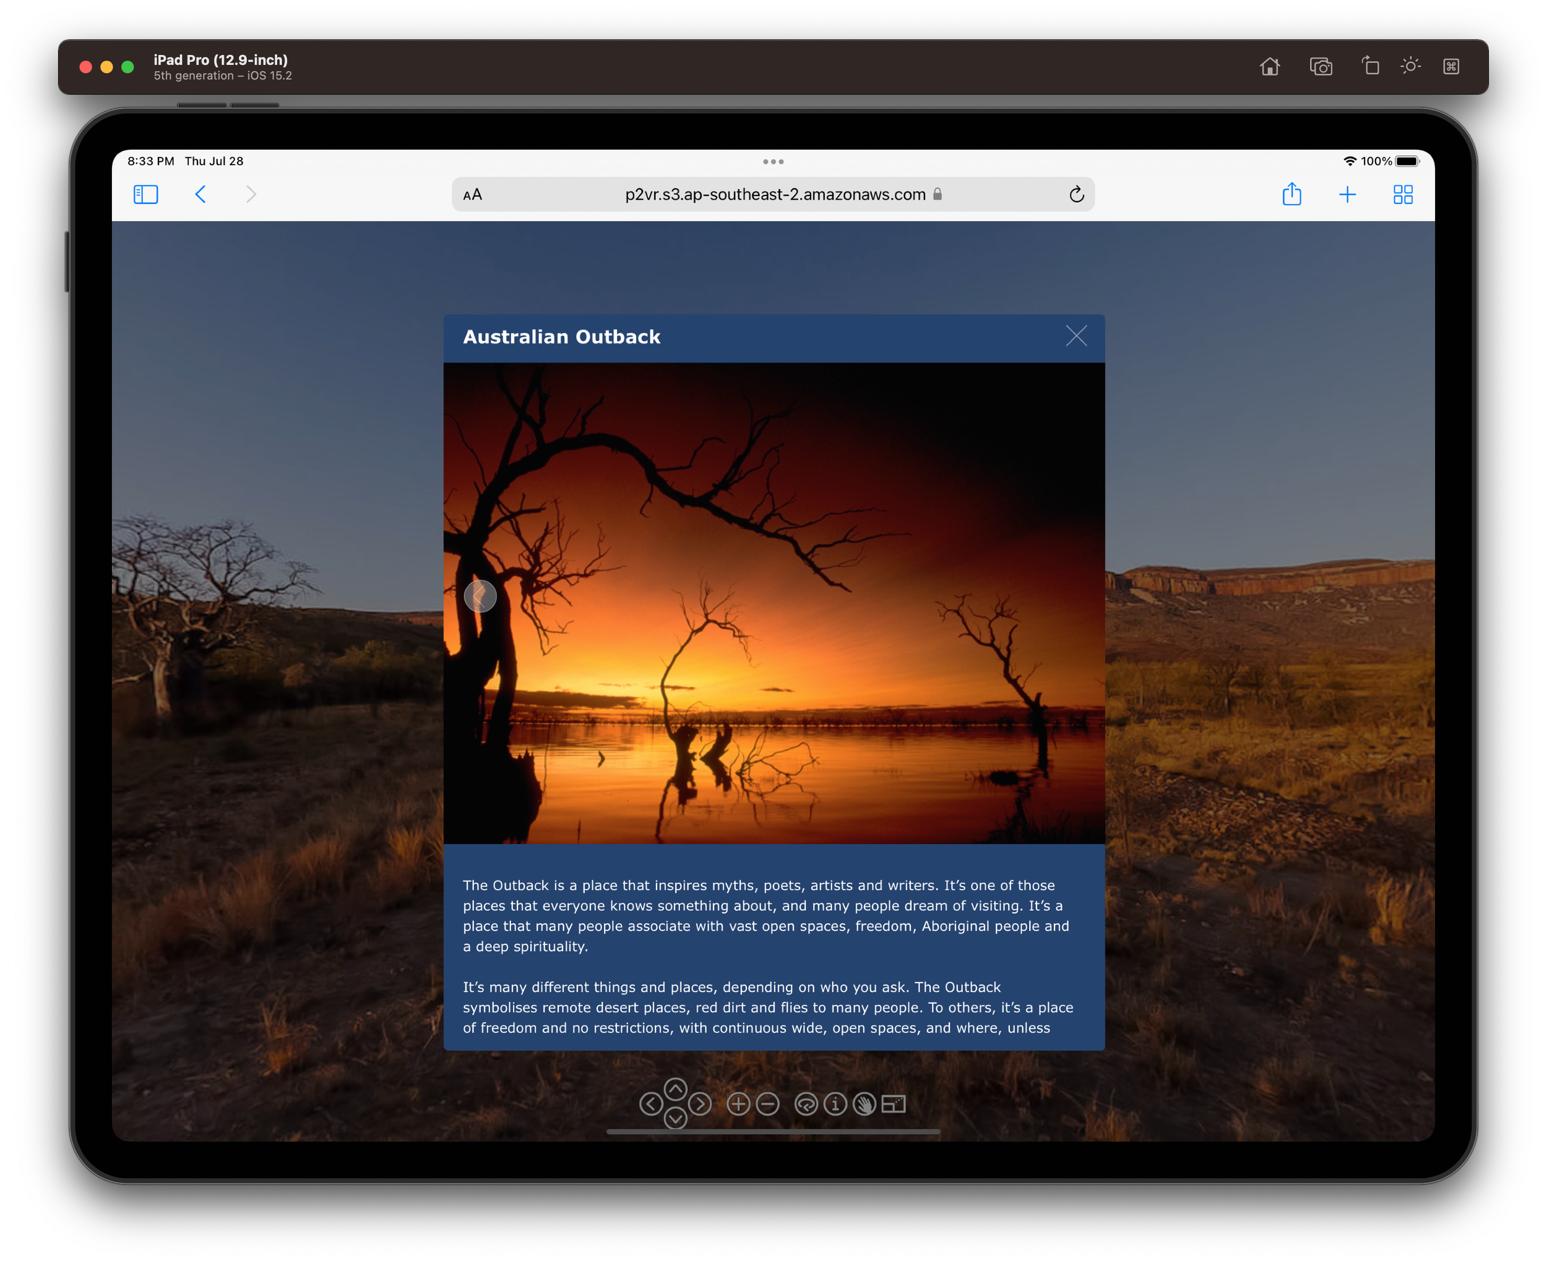Reload the page in Safari

(x=1076, y=194)
